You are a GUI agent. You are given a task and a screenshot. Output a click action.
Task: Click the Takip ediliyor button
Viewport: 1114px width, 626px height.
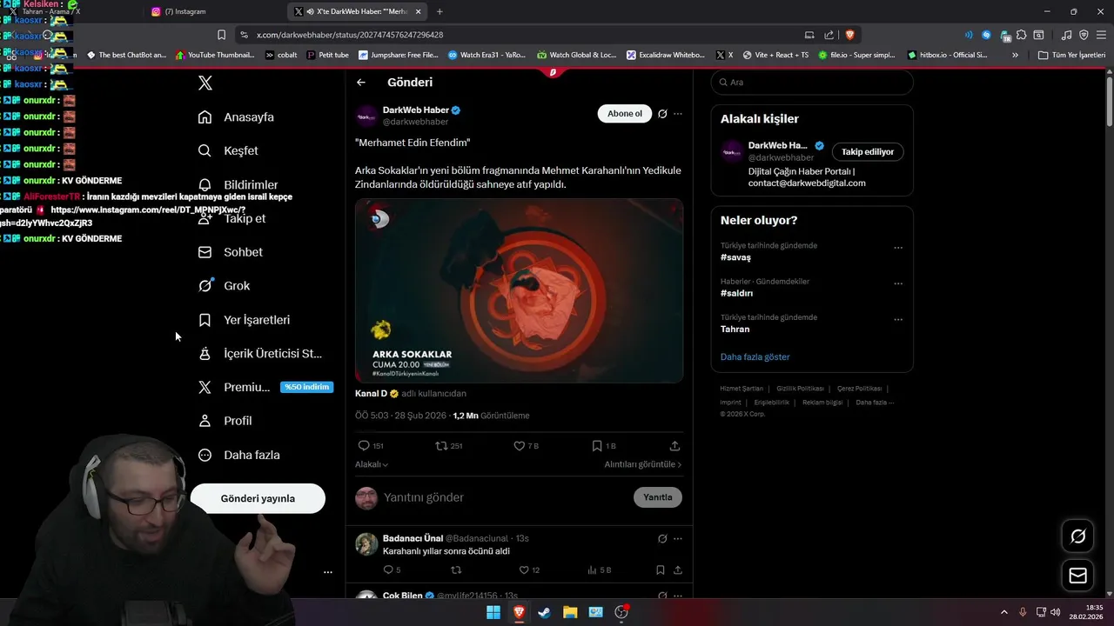tap(868, 151)
